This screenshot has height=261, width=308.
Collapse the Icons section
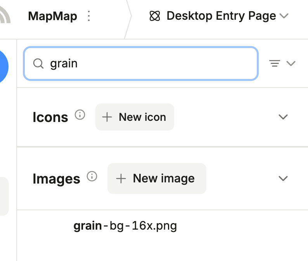tap(283, 117)
